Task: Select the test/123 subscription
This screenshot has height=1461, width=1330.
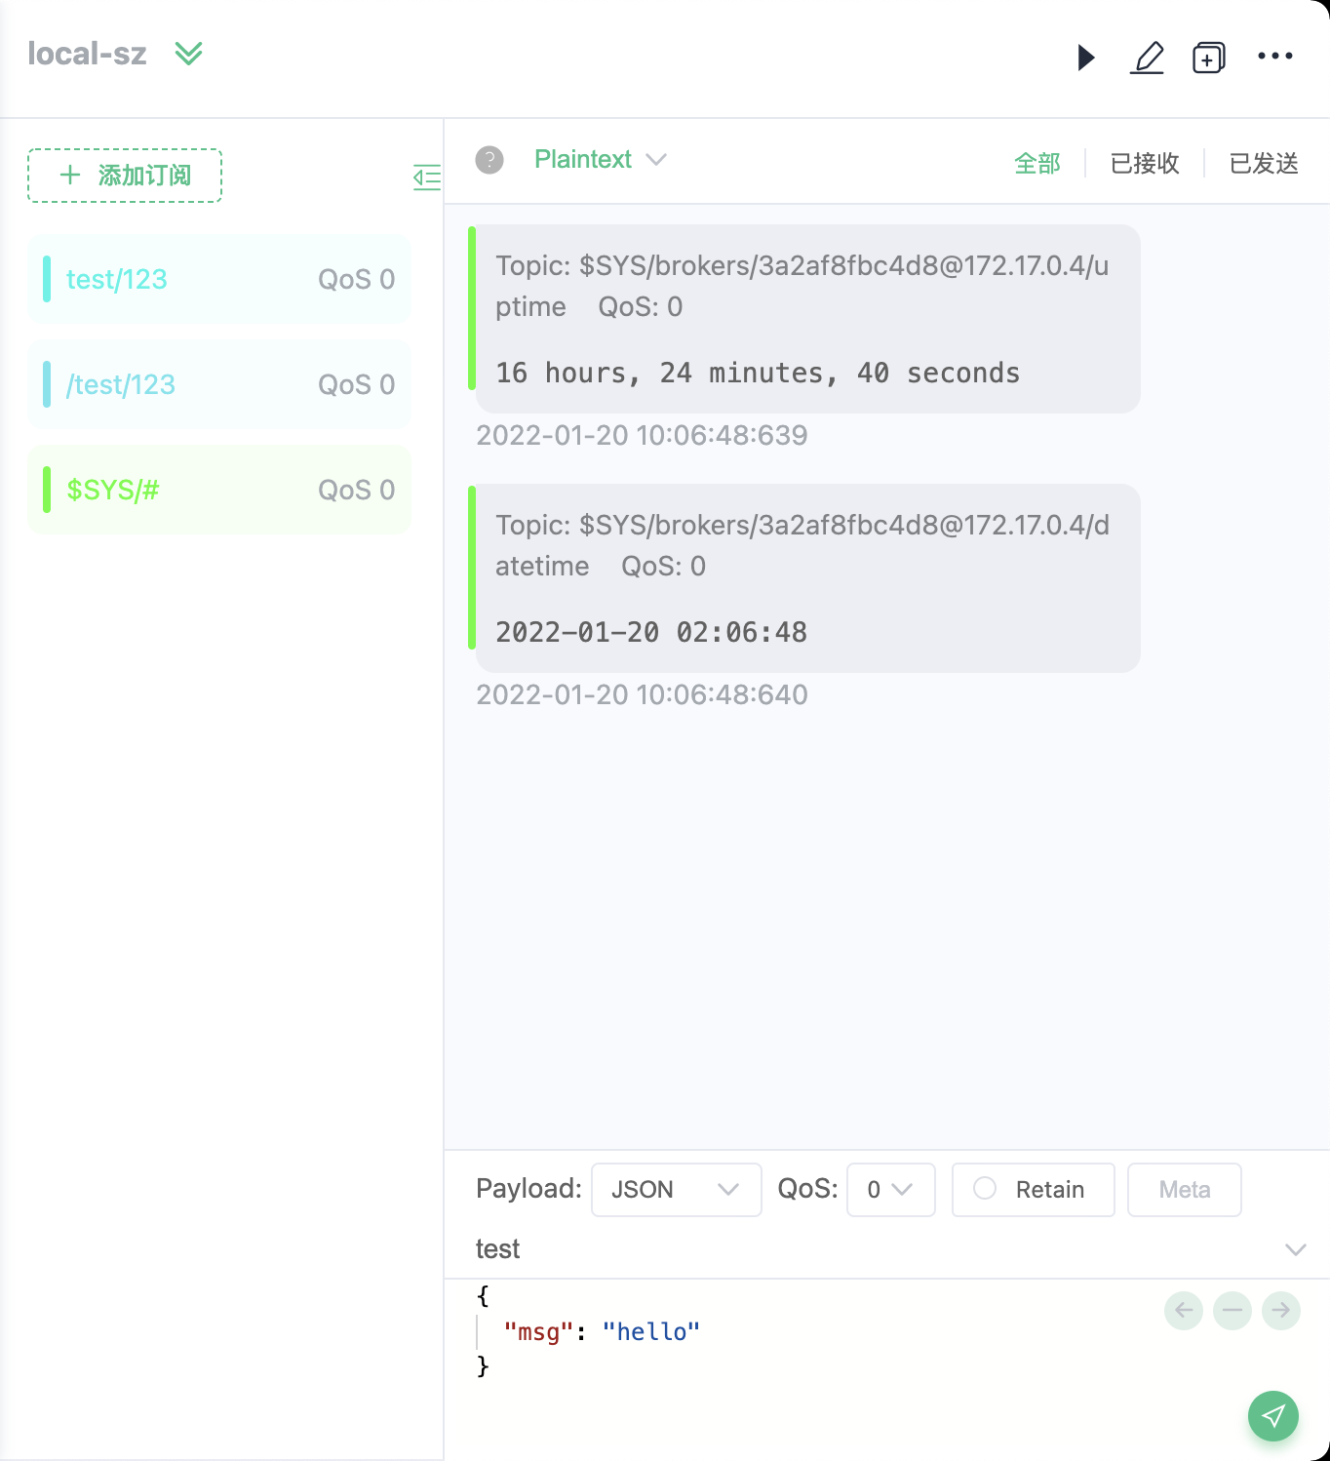Action: coord(219,279)
